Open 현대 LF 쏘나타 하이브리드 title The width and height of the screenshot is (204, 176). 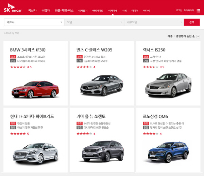(x=32, y=116)
